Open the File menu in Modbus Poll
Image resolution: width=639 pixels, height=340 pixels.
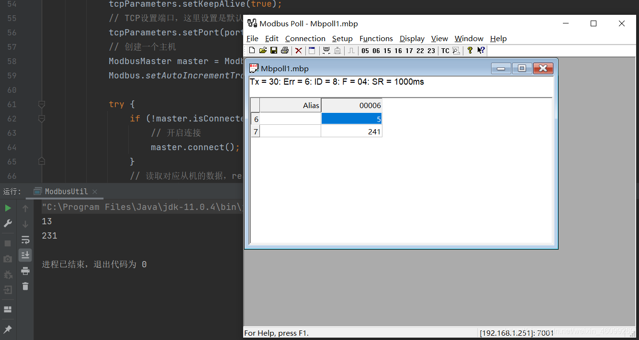click(x=252, y=39)
